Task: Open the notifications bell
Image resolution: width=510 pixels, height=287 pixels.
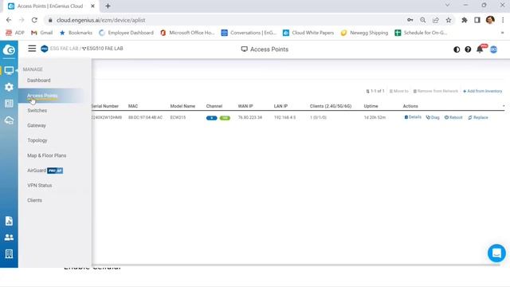Action: (x=480, y=49)
